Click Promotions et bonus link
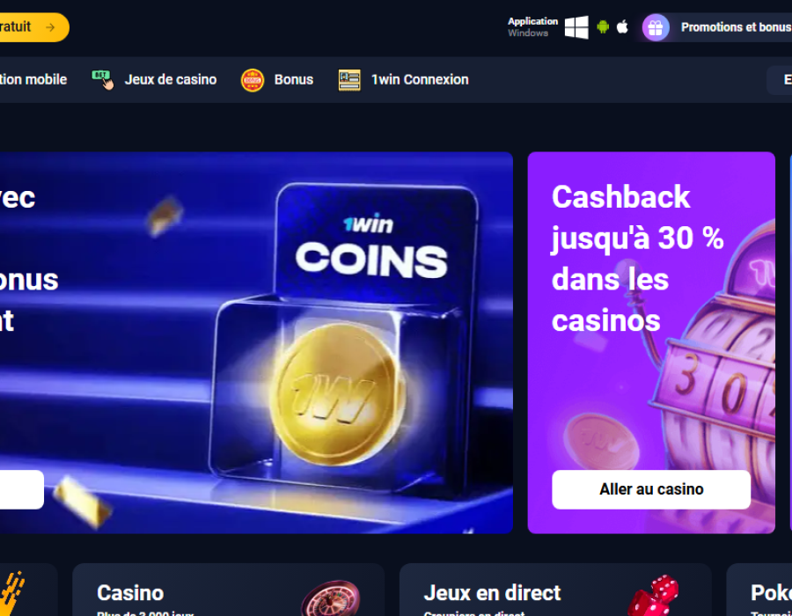The height and width of the screenshot is (616, 792). 736,27
